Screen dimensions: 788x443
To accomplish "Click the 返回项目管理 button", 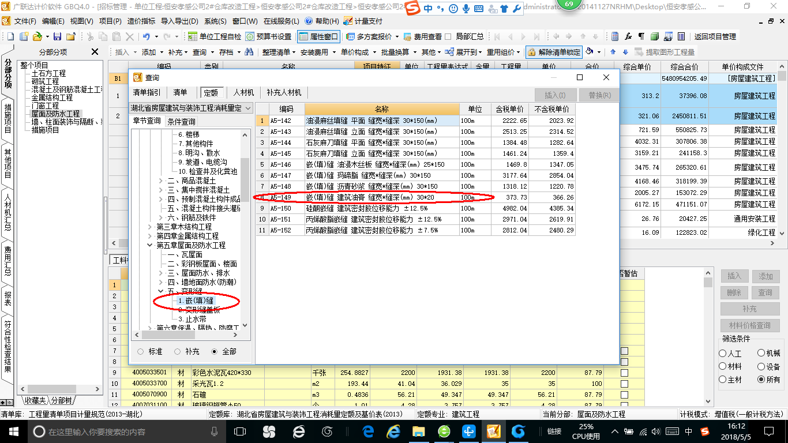I will [715, 36].
